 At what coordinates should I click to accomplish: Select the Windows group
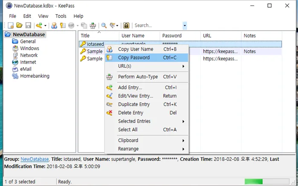click(29, 48)
